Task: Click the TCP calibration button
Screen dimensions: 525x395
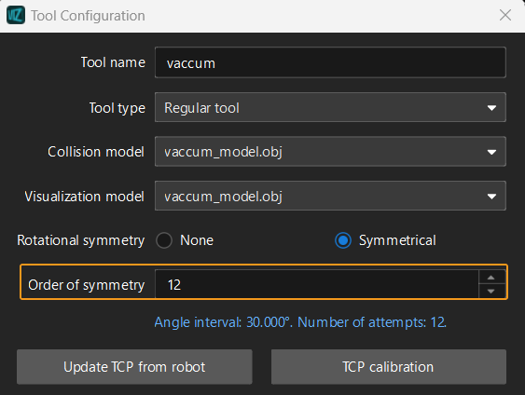Action: (x=389, y=367)
